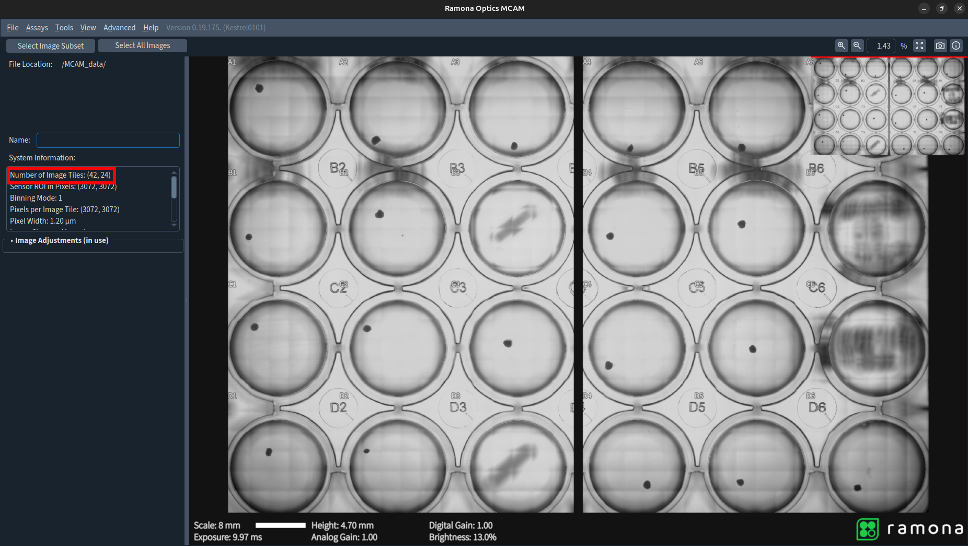Open the Advanced menu
Screen dimensions: 968x546
point(119,28)
